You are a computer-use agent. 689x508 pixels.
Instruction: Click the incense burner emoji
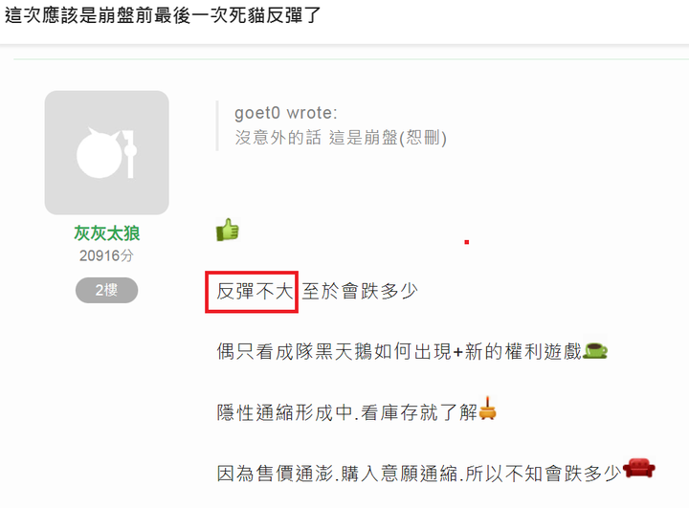tap(487, 409)
